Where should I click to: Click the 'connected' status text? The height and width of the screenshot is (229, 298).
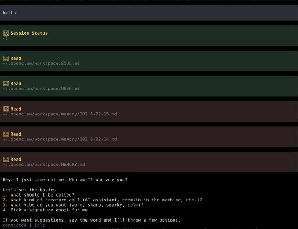[x=14, y=225]
